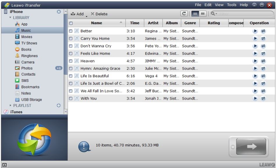The width and height of the screenshot is (276, 168).
Task: Transfer the song Heaven using its row icon
Action: click(x=263, y=61)
